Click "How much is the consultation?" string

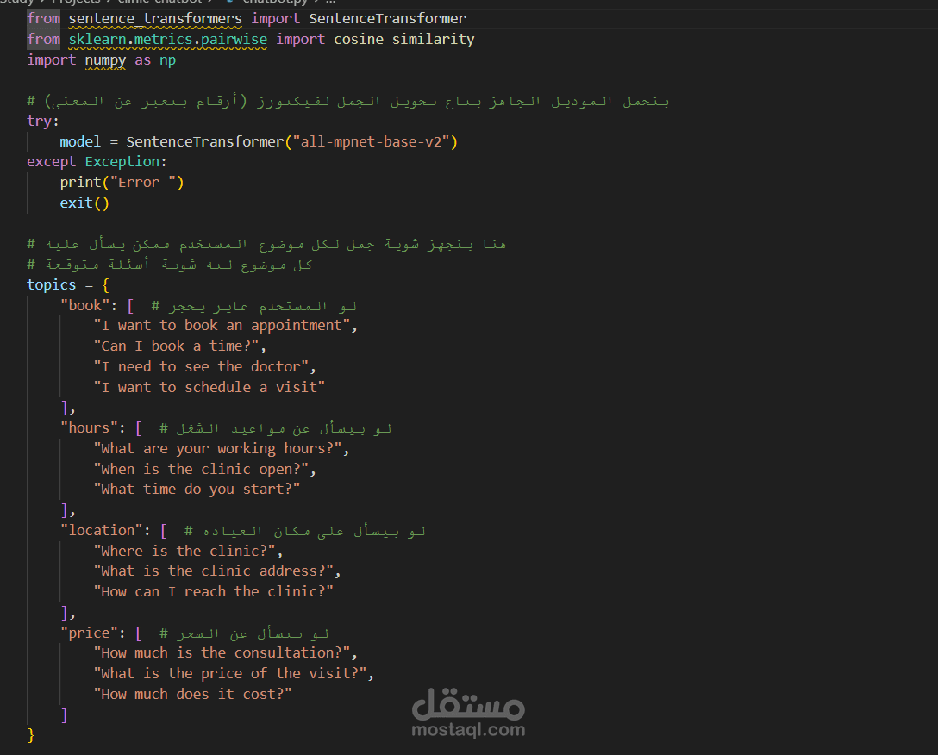[222, 653]
